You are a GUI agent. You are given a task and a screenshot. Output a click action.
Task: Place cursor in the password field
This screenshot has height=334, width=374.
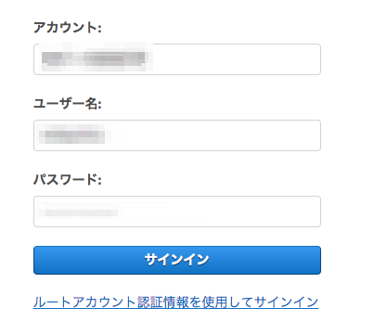click(177, 212)
